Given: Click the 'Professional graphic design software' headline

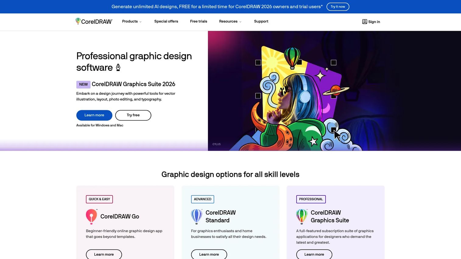Looking at the screenshot, I should point(134,62).
